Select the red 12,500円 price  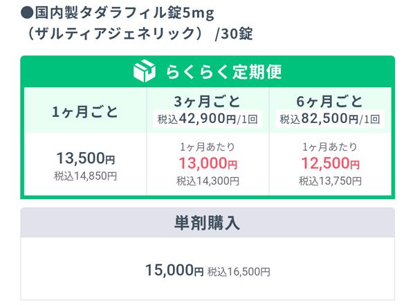331,163
